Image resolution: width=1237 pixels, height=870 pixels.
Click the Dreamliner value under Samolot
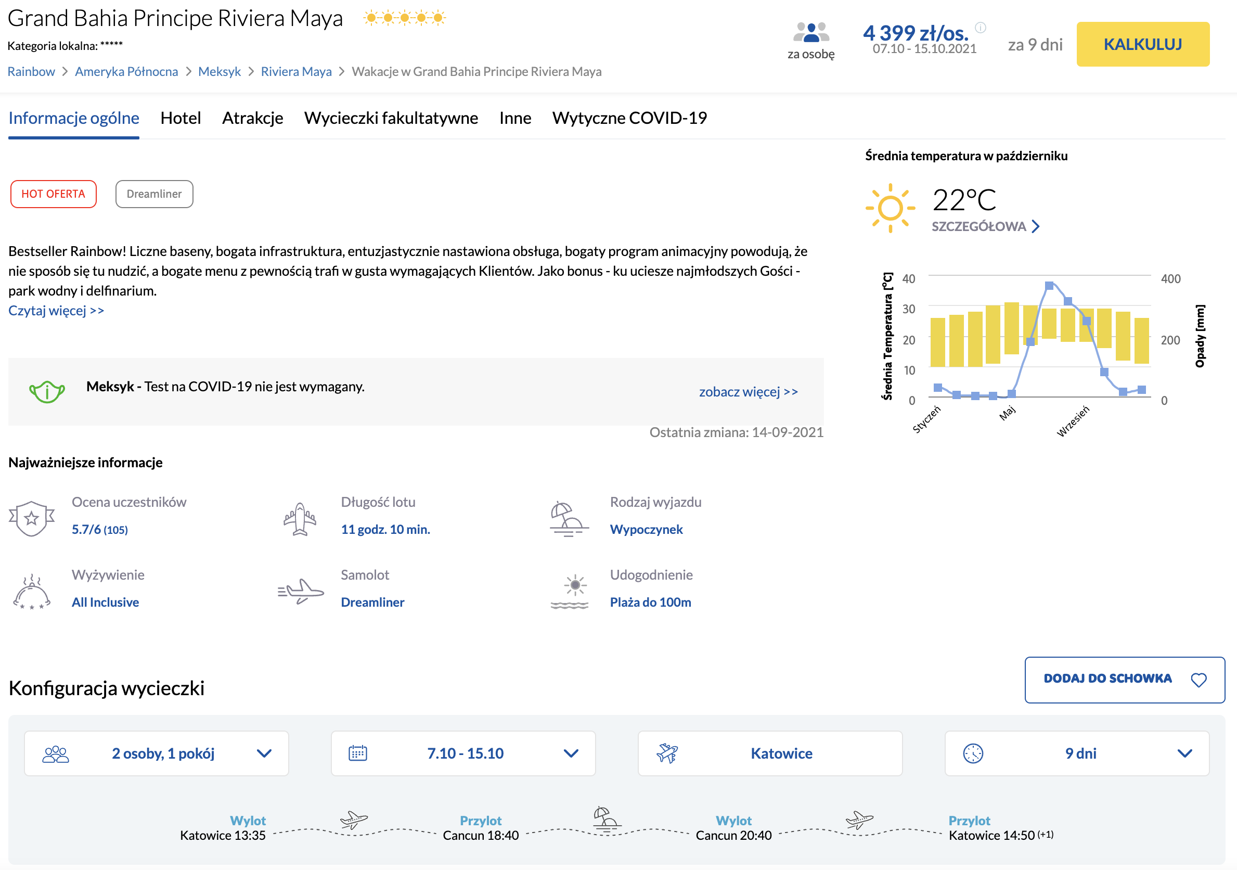(x=372, y=602)
